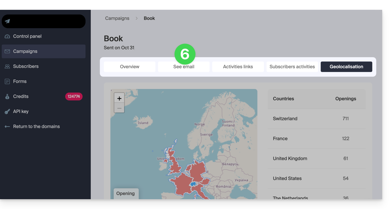Image resolution: width=392 pixels, height=209 pixels.
Task: Click the Control panel gauge icon
Action: 7,36
